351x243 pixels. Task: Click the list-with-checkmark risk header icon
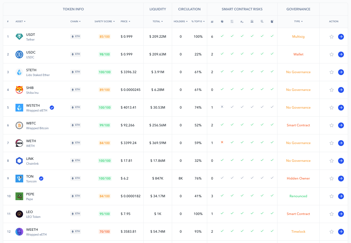[x=242, y=22]
